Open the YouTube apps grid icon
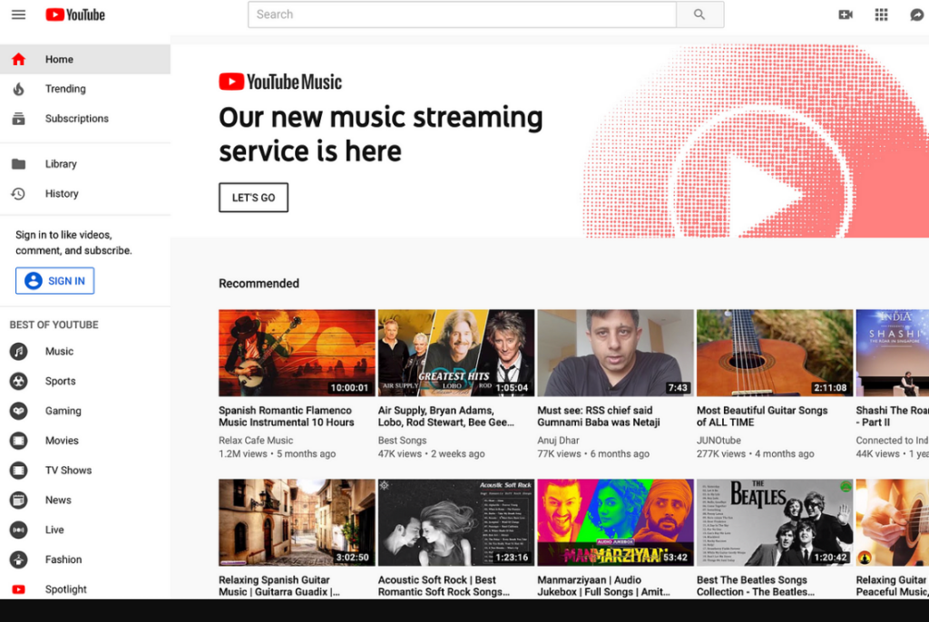The width and height of the screenshot is (929, 622). click(x=882, y=15)
